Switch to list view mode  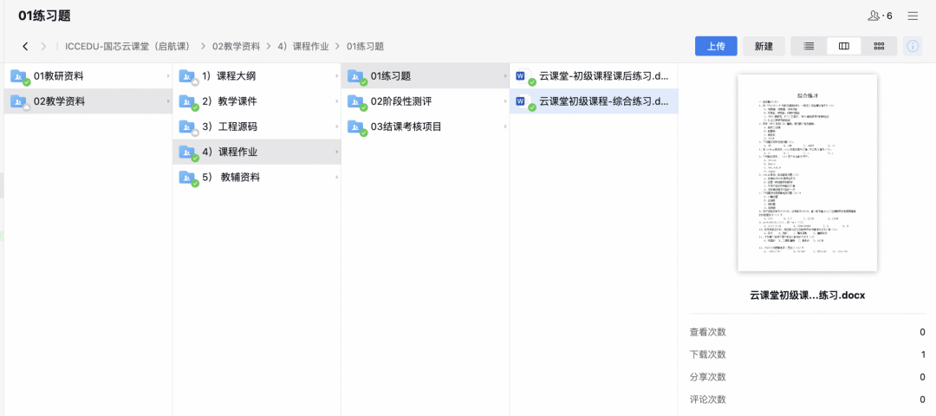(x=808, y=46)
